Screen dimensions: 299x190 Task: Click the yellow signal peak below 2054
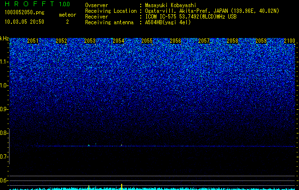pos(122,187)
